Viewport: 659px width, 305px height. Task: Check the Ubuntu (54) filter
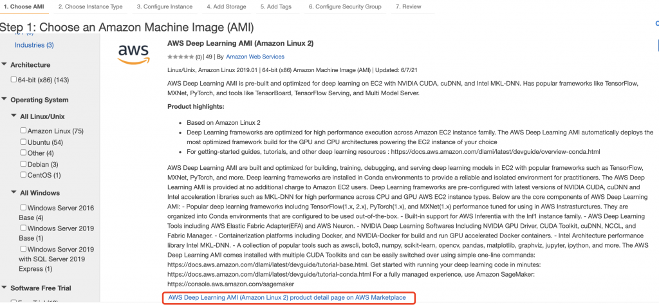(24, 142)
